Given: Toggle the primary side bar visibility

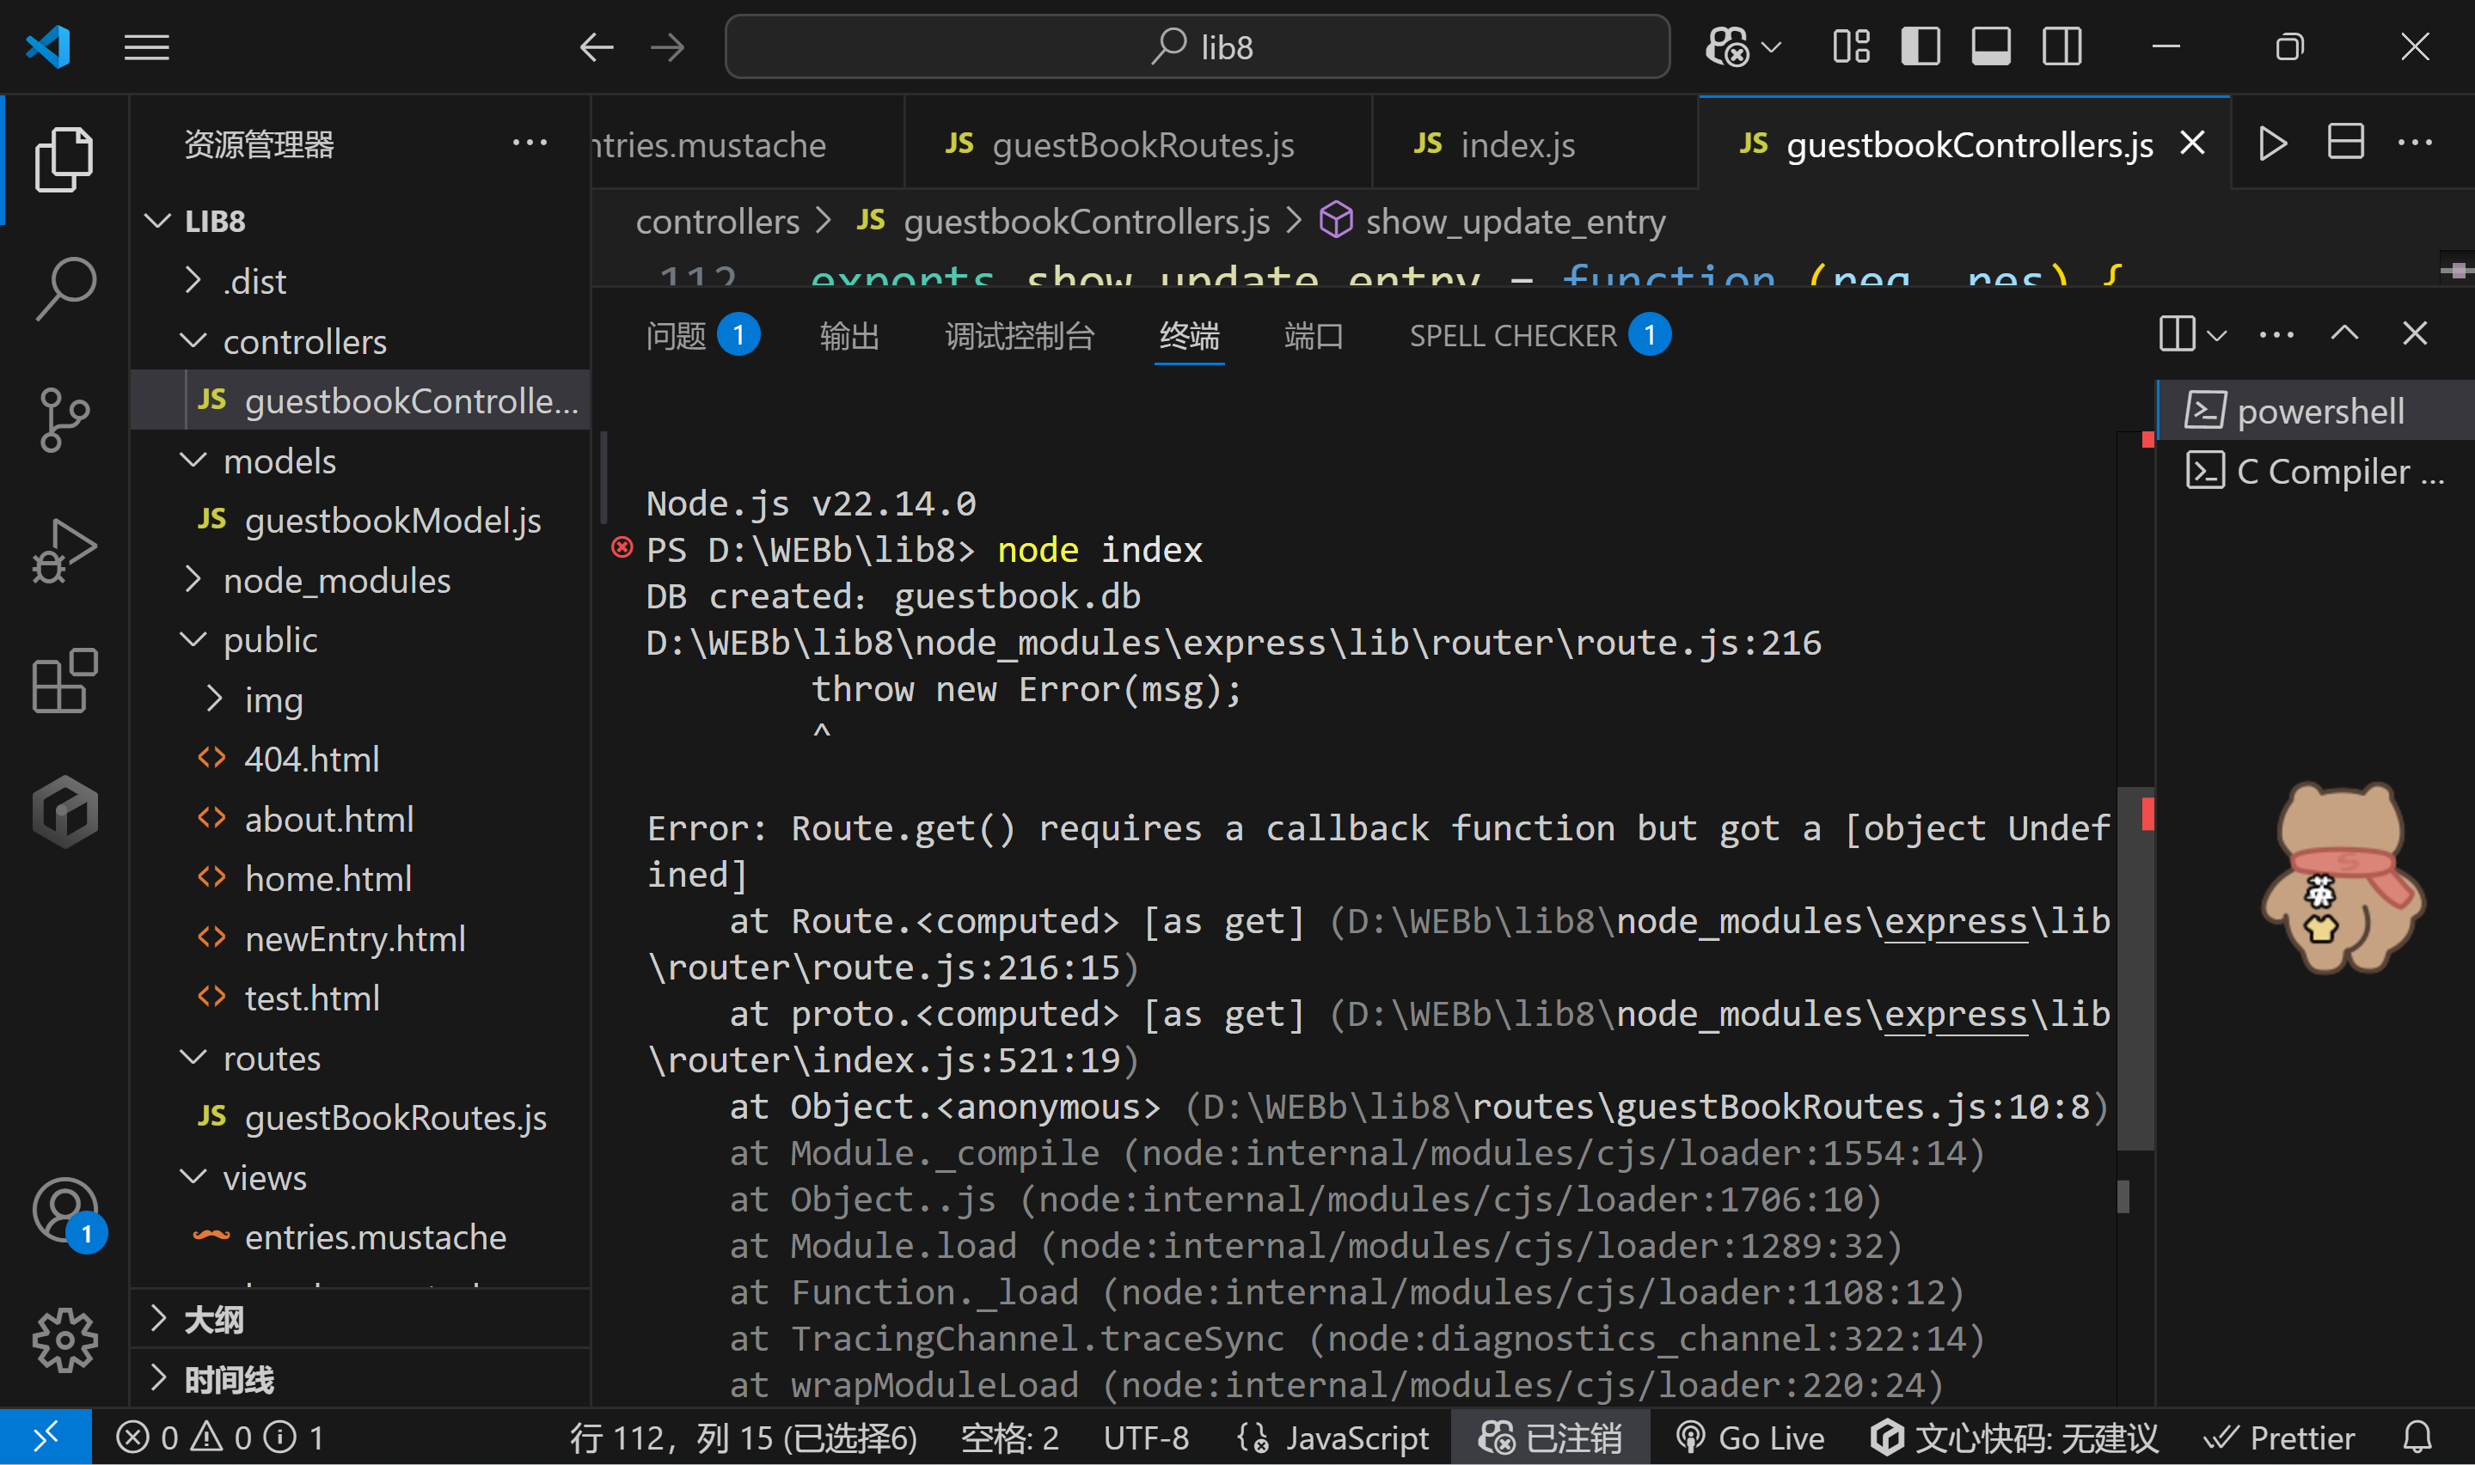Looking at the screenshot, I should pyautogui.click(x=1920, y=46).
